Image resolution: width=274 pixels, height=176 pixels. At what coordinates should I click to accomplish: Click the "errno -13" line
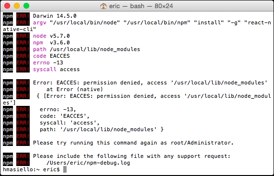[48, 62]
